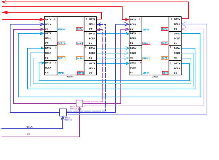Viewport: 219px width, 160px height.
Task: Click the red-boxed MP11 label in ADAU1
Action: (62, 43)
